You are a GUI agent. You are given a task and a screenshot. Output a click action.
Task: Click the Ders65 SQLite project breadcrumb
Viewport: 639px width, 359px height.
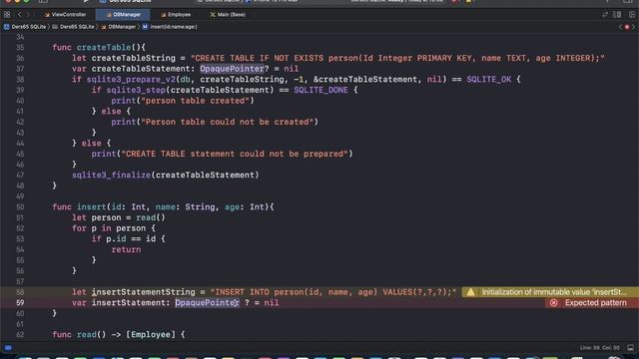coord(25,27)
